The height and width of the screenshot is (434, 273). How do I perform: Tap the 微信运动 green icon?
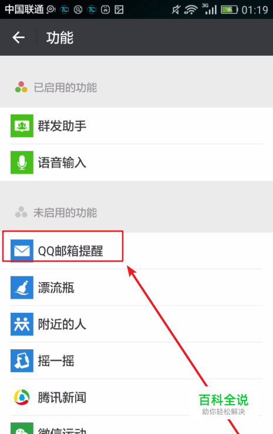(22, 429)
